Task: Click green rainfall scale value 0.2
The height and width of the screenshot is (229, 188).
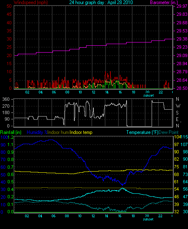Action: (10, 197)
